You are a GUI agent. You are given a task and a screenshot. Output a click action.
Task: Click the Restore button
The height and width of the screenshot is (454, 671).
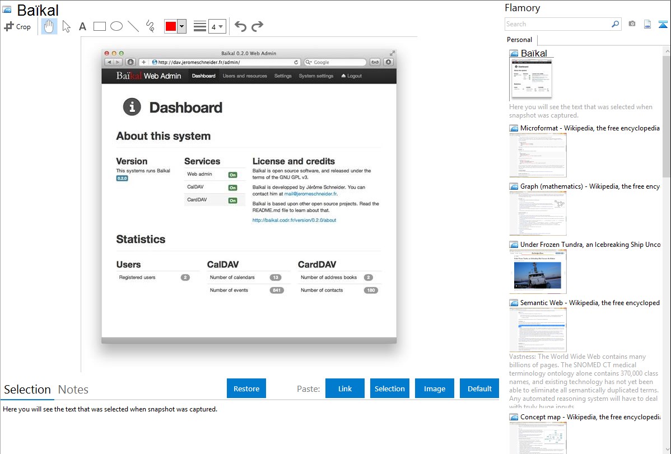246,389
